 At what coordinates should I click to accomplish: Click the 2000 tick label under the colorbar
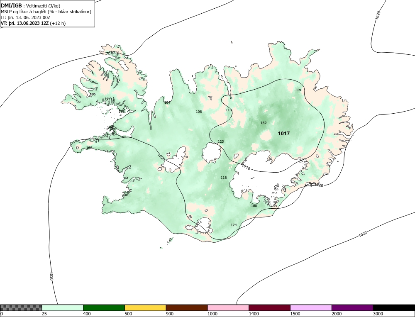[x=337, y=314]
